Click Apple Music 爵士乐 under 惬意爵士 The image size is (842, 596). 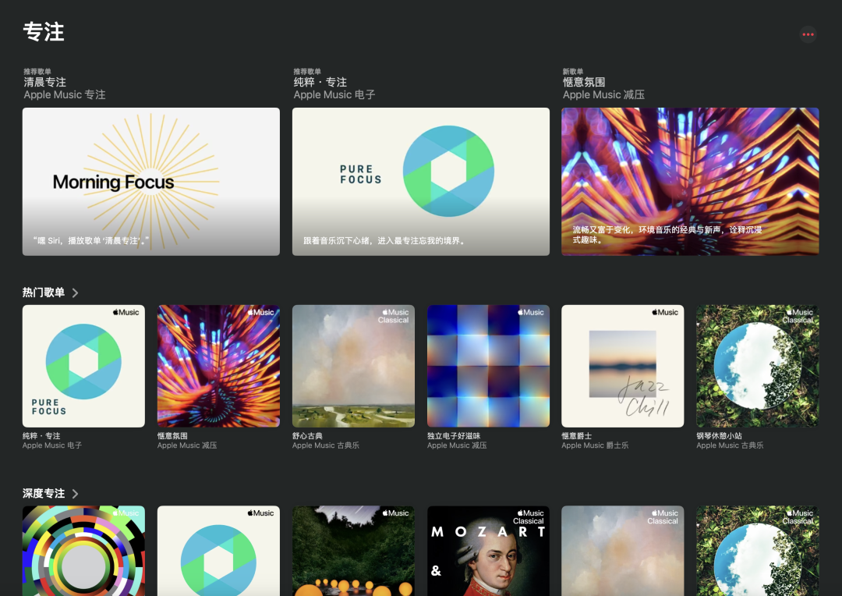[595, 445]
